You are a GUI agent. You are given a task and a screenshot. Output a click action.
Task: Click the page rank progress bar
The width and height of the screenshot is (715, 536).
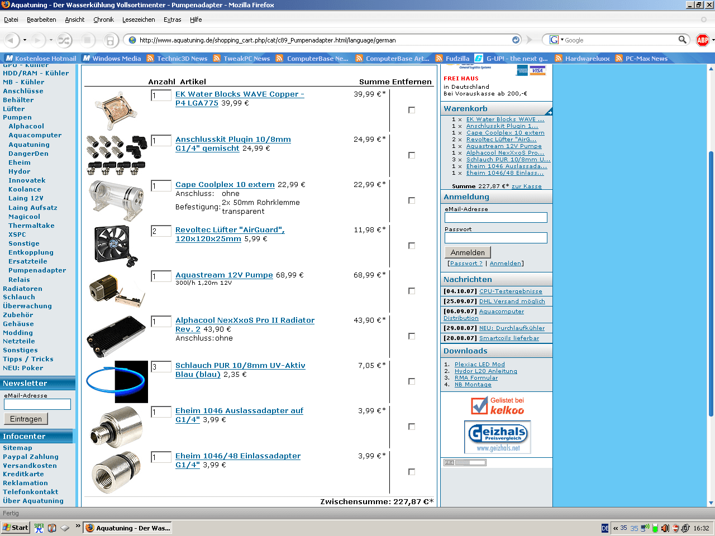point(465,462)
